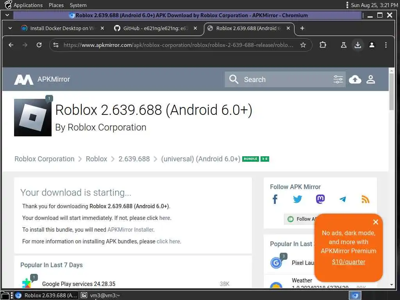
Task: Click the Roblox app icon thumbnail
Action: click(33, 117)
